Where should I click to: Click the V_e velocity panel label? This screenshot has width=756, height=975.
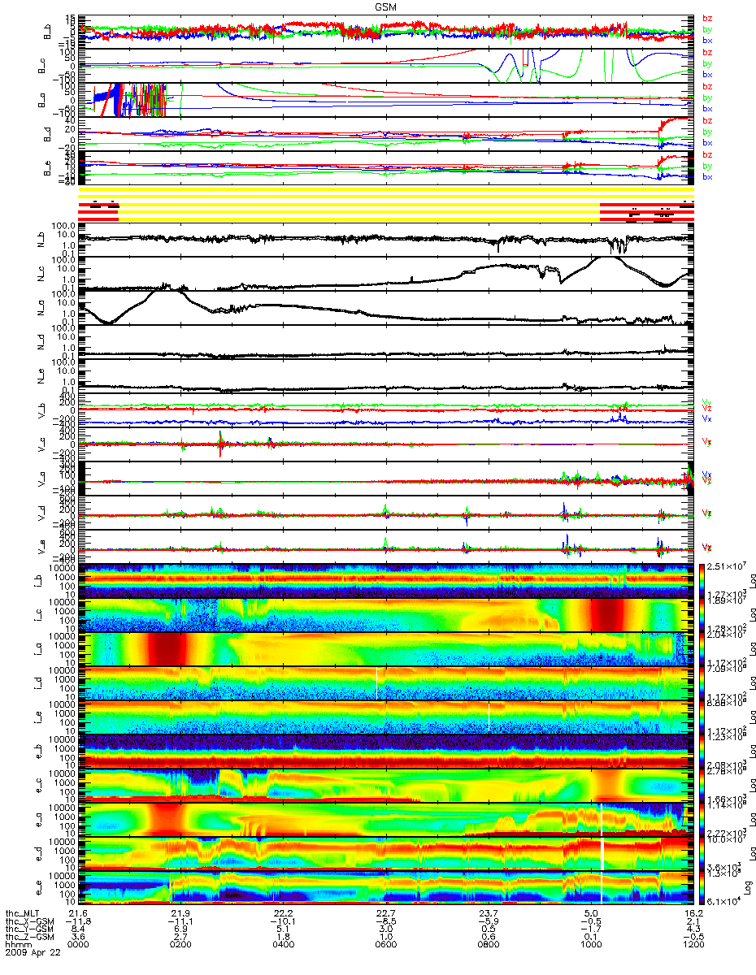[x=41, y=547]
